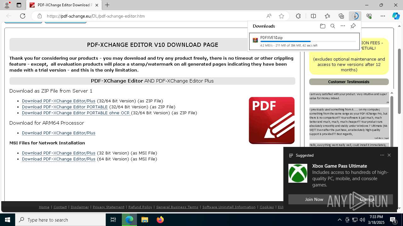Viewport: 403px width, 226px height.
Task: Close the Suggested notification with X
Action: tap(389, 155)
